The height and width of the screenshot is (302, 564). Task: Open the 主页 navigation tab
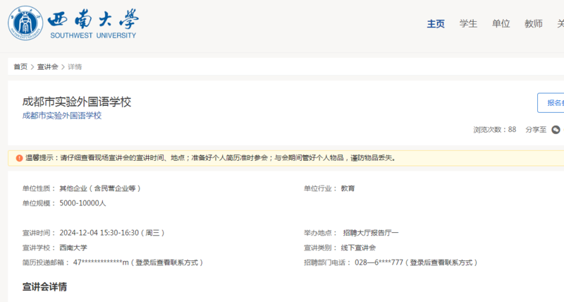click(436, 24)
